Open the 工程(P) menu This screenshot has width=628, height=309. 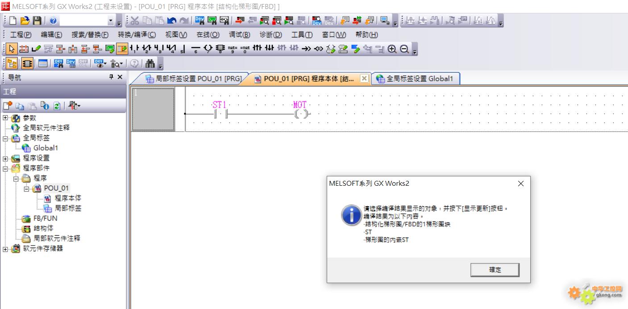pos(21,34)
